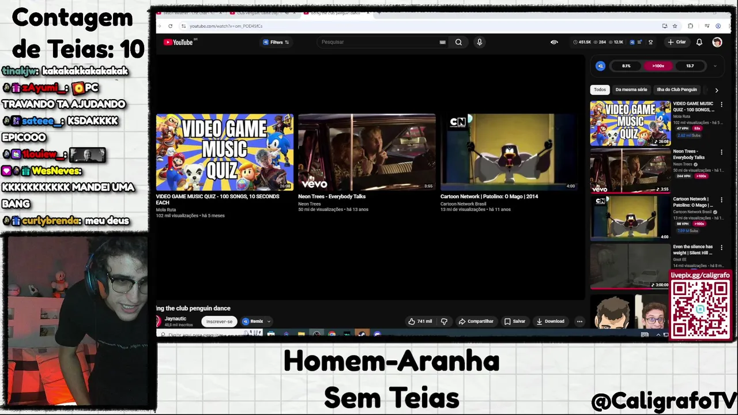Open sidebar Neon Trees Everybody Talks title

(x=688, y=154)
